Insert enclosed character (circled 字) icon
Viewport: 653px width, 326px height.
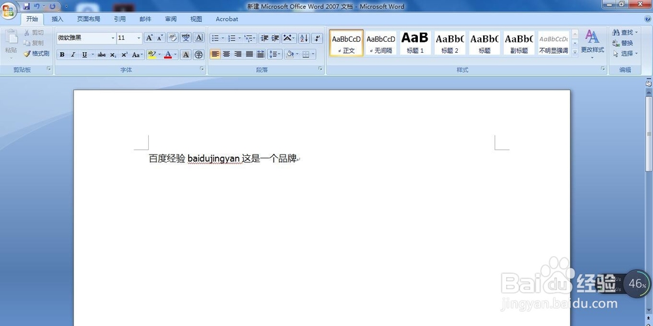click(x=199, y=55)
